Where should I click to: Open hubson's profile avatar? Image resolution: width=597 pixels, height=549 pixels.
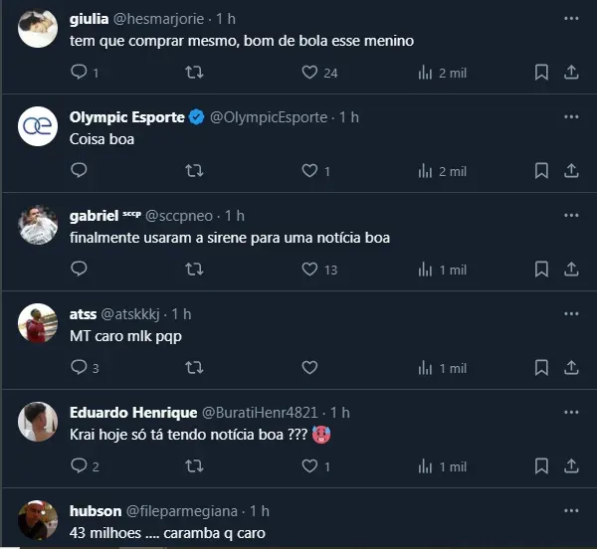[38, 520]
